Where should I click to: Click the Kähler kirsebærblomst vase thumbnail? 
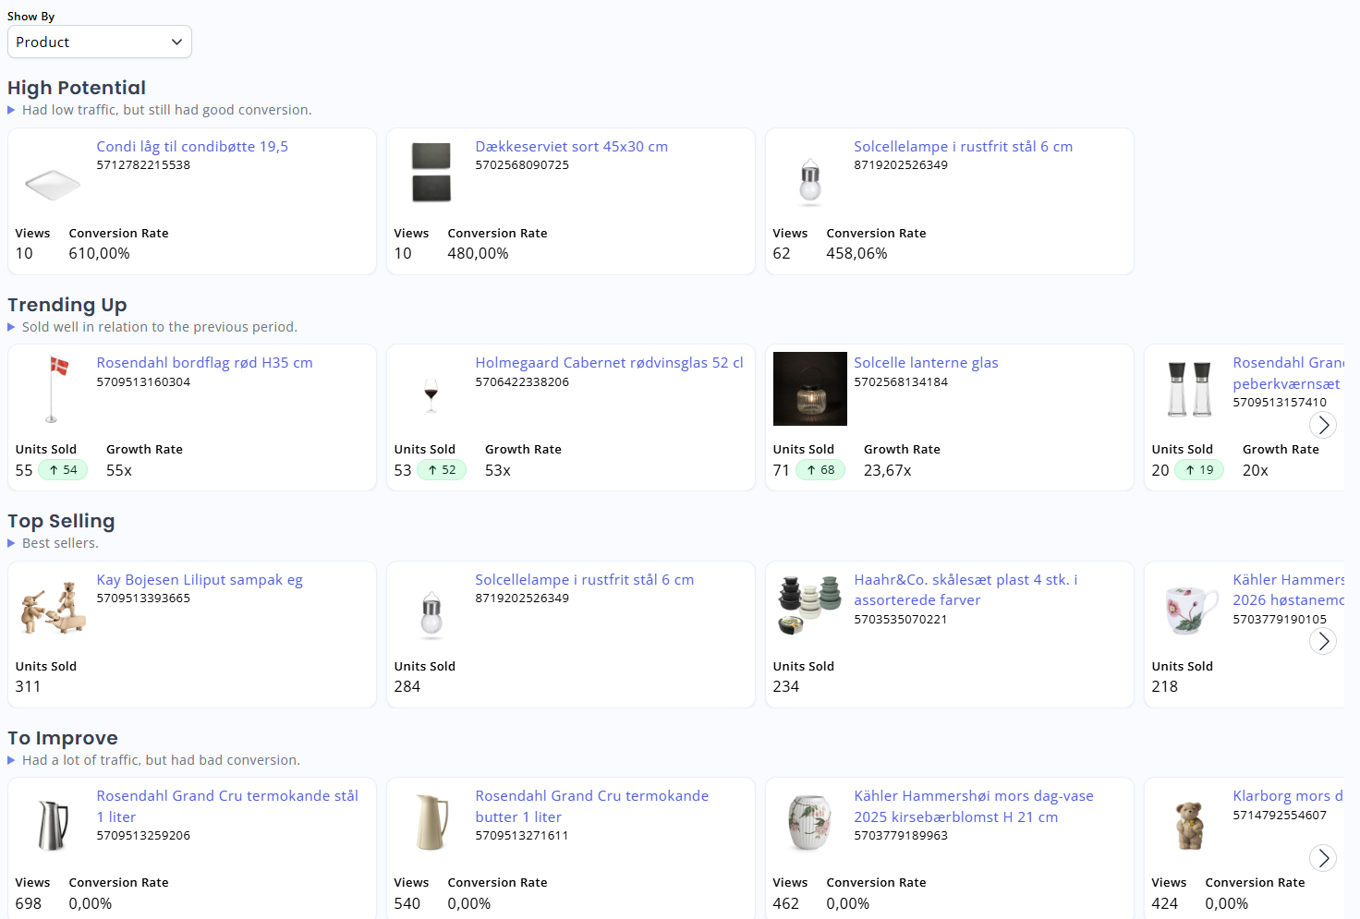810,823
